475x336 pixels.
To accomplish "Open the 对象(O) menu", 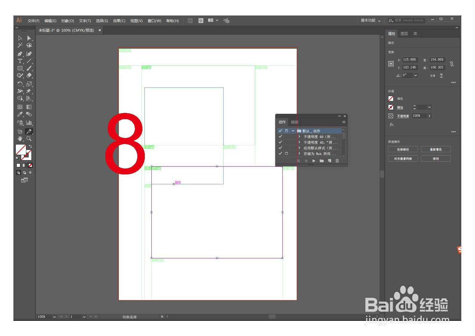I will pos(67,21).
